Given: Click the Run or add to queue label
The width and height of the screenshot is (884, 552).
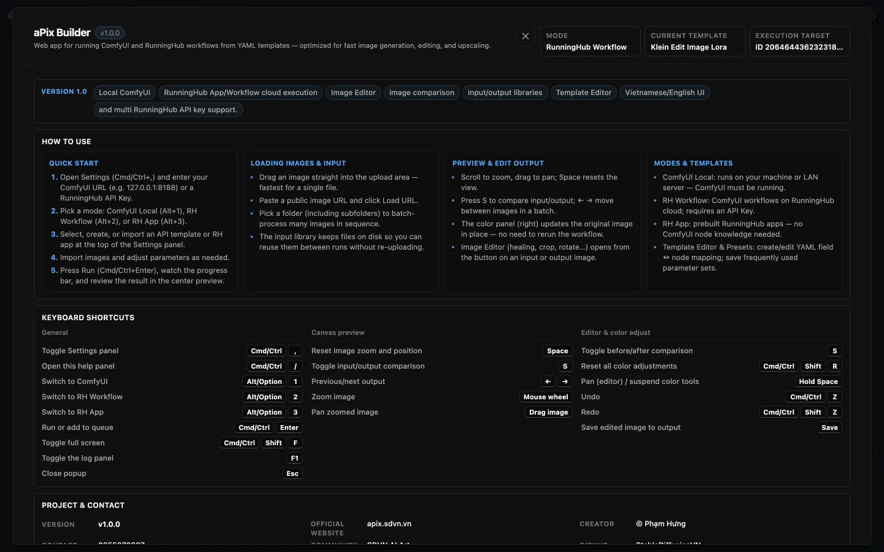Looking at the screenshot, I should pyautogui.click(x=77, y=427).
